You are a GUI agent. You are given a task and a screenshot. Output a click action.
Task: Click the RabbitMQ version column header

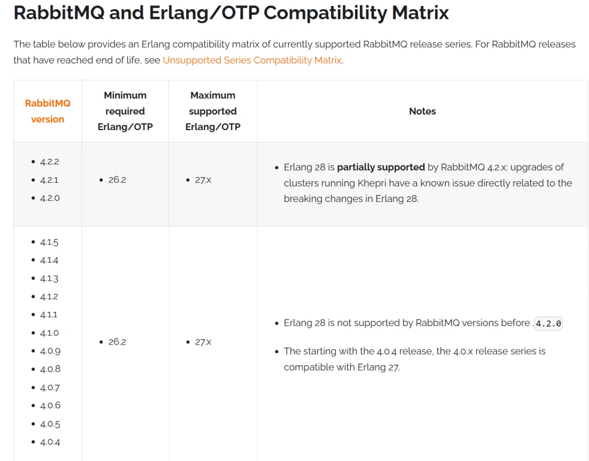click(x=47, y=112)
